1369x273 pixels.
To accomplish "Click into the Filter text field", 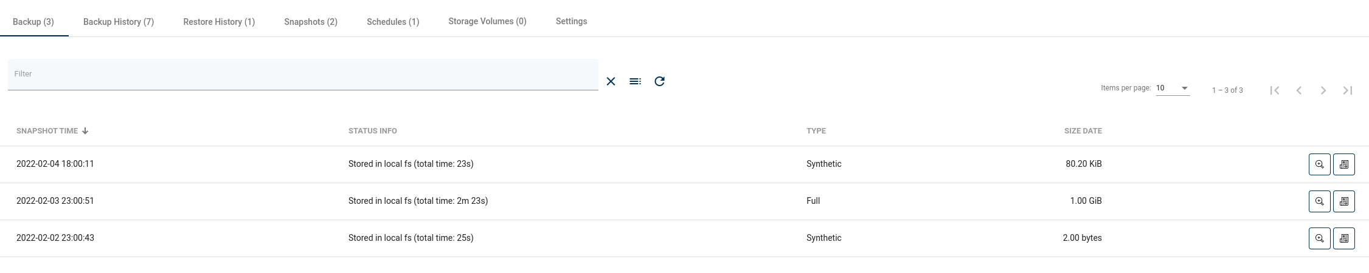I will 302,75.
